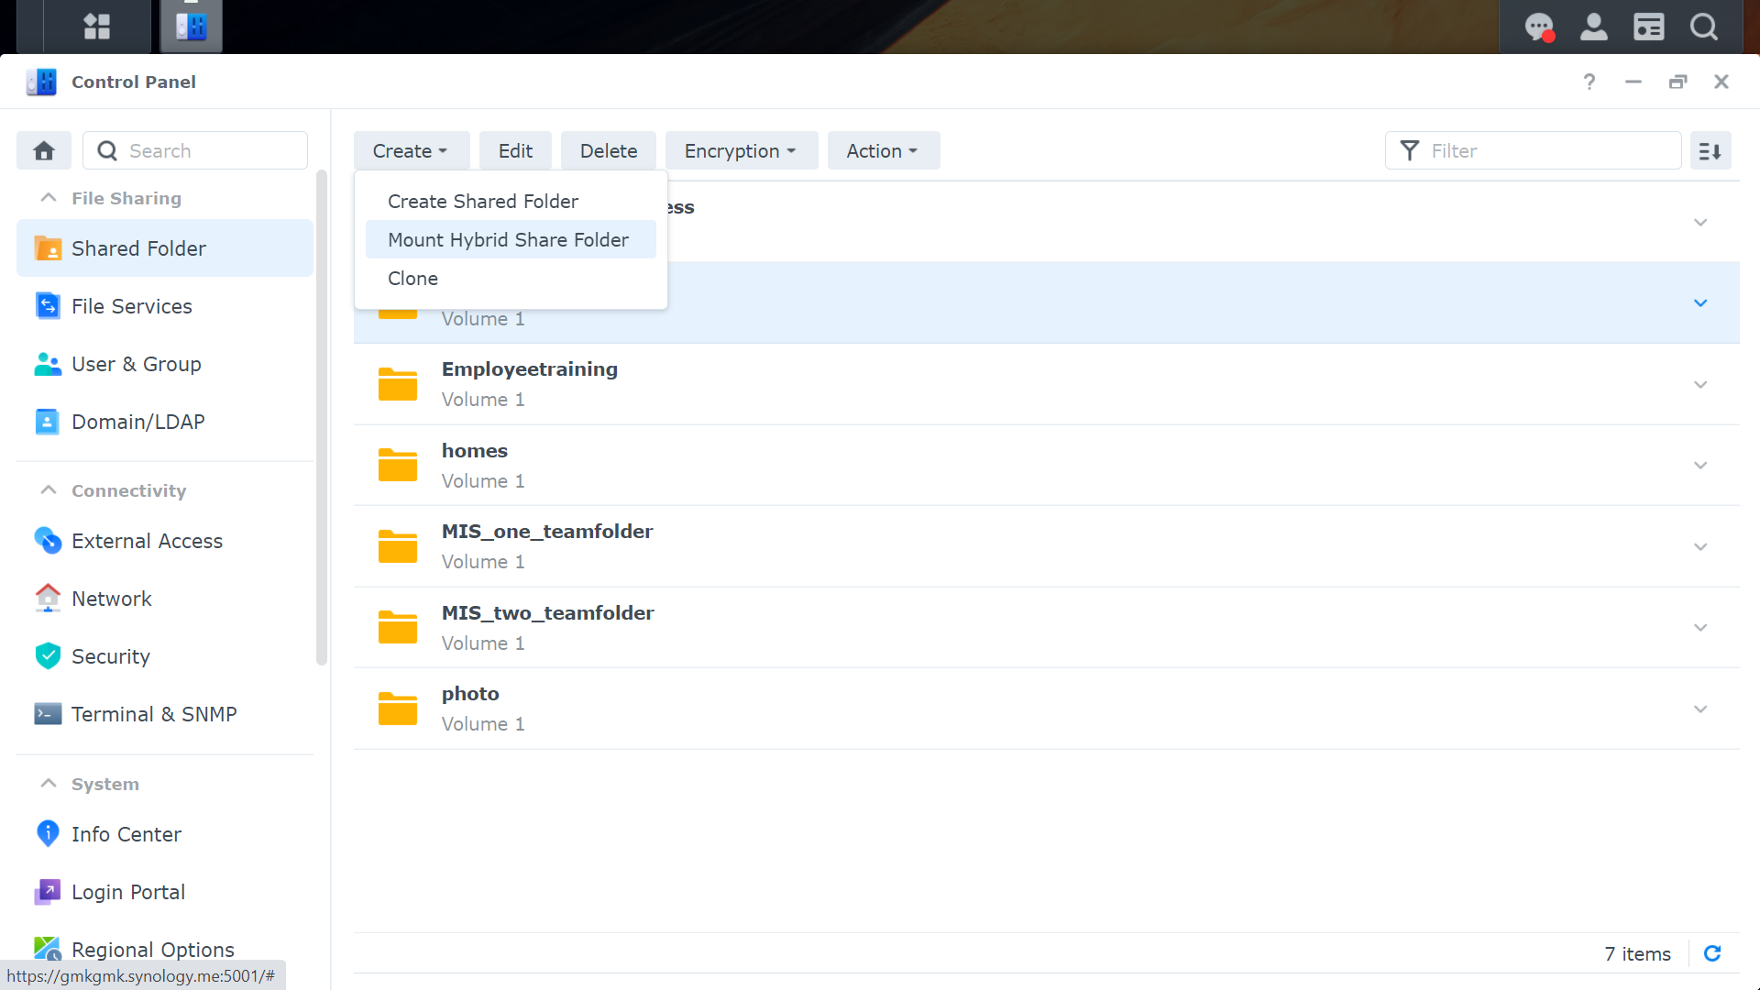Open the widgets panel icon
Image resolution: width=1760 pixels, height=990 pixels.
click(1648, 27)
